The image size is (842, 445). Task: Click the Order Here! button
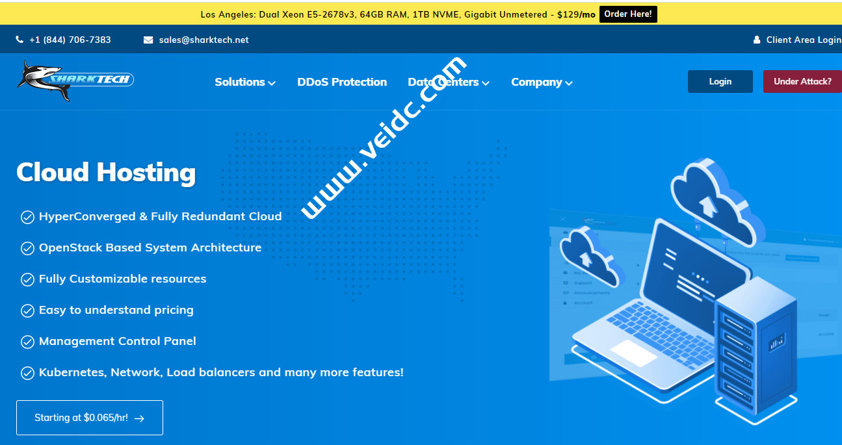coord(628,14)
